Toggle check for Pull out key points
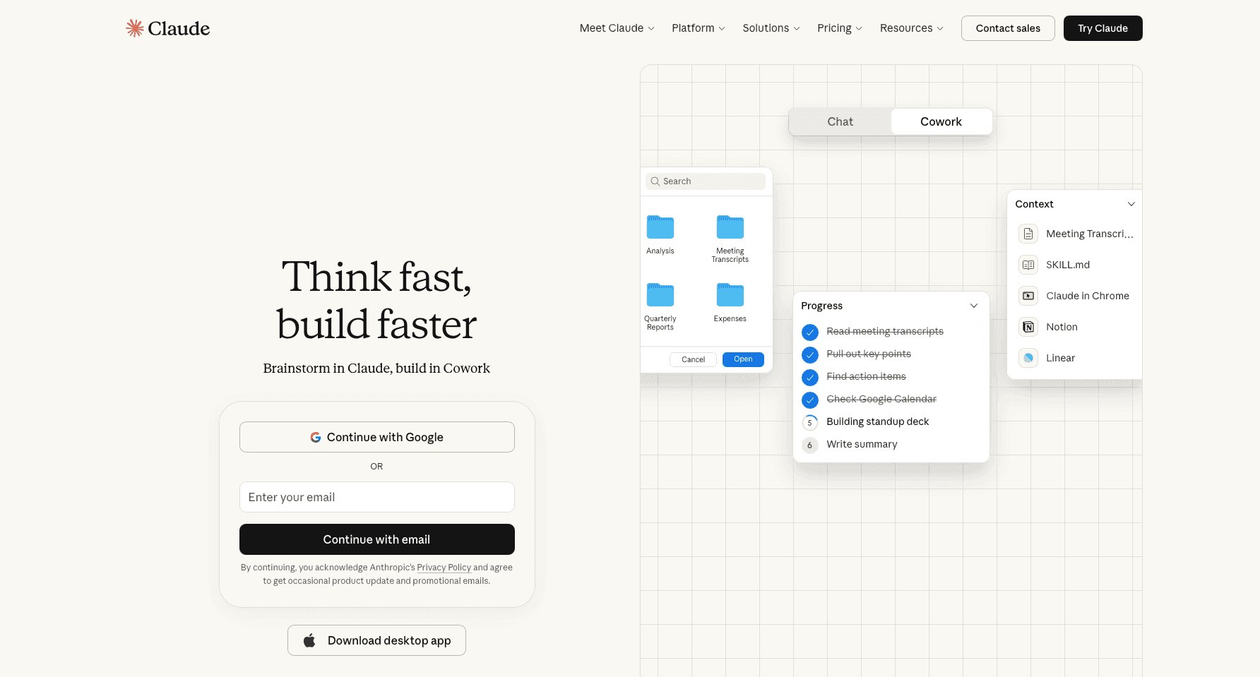This screenshot has height=677, width=1260. click(810, 354)
